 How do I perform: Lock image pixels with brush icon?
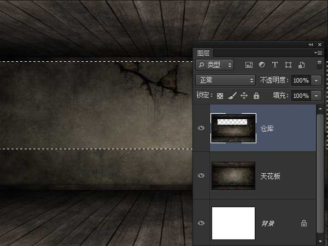[232, 96]
